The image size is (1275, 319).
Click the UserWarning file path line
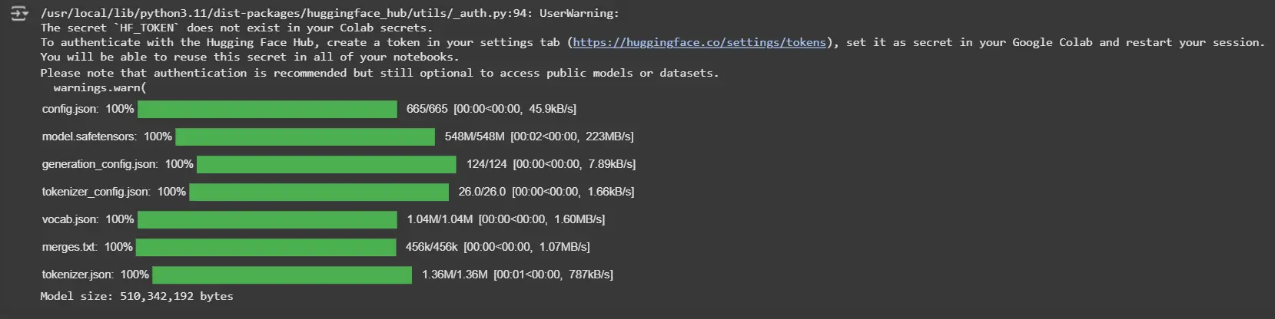point(330,14)
